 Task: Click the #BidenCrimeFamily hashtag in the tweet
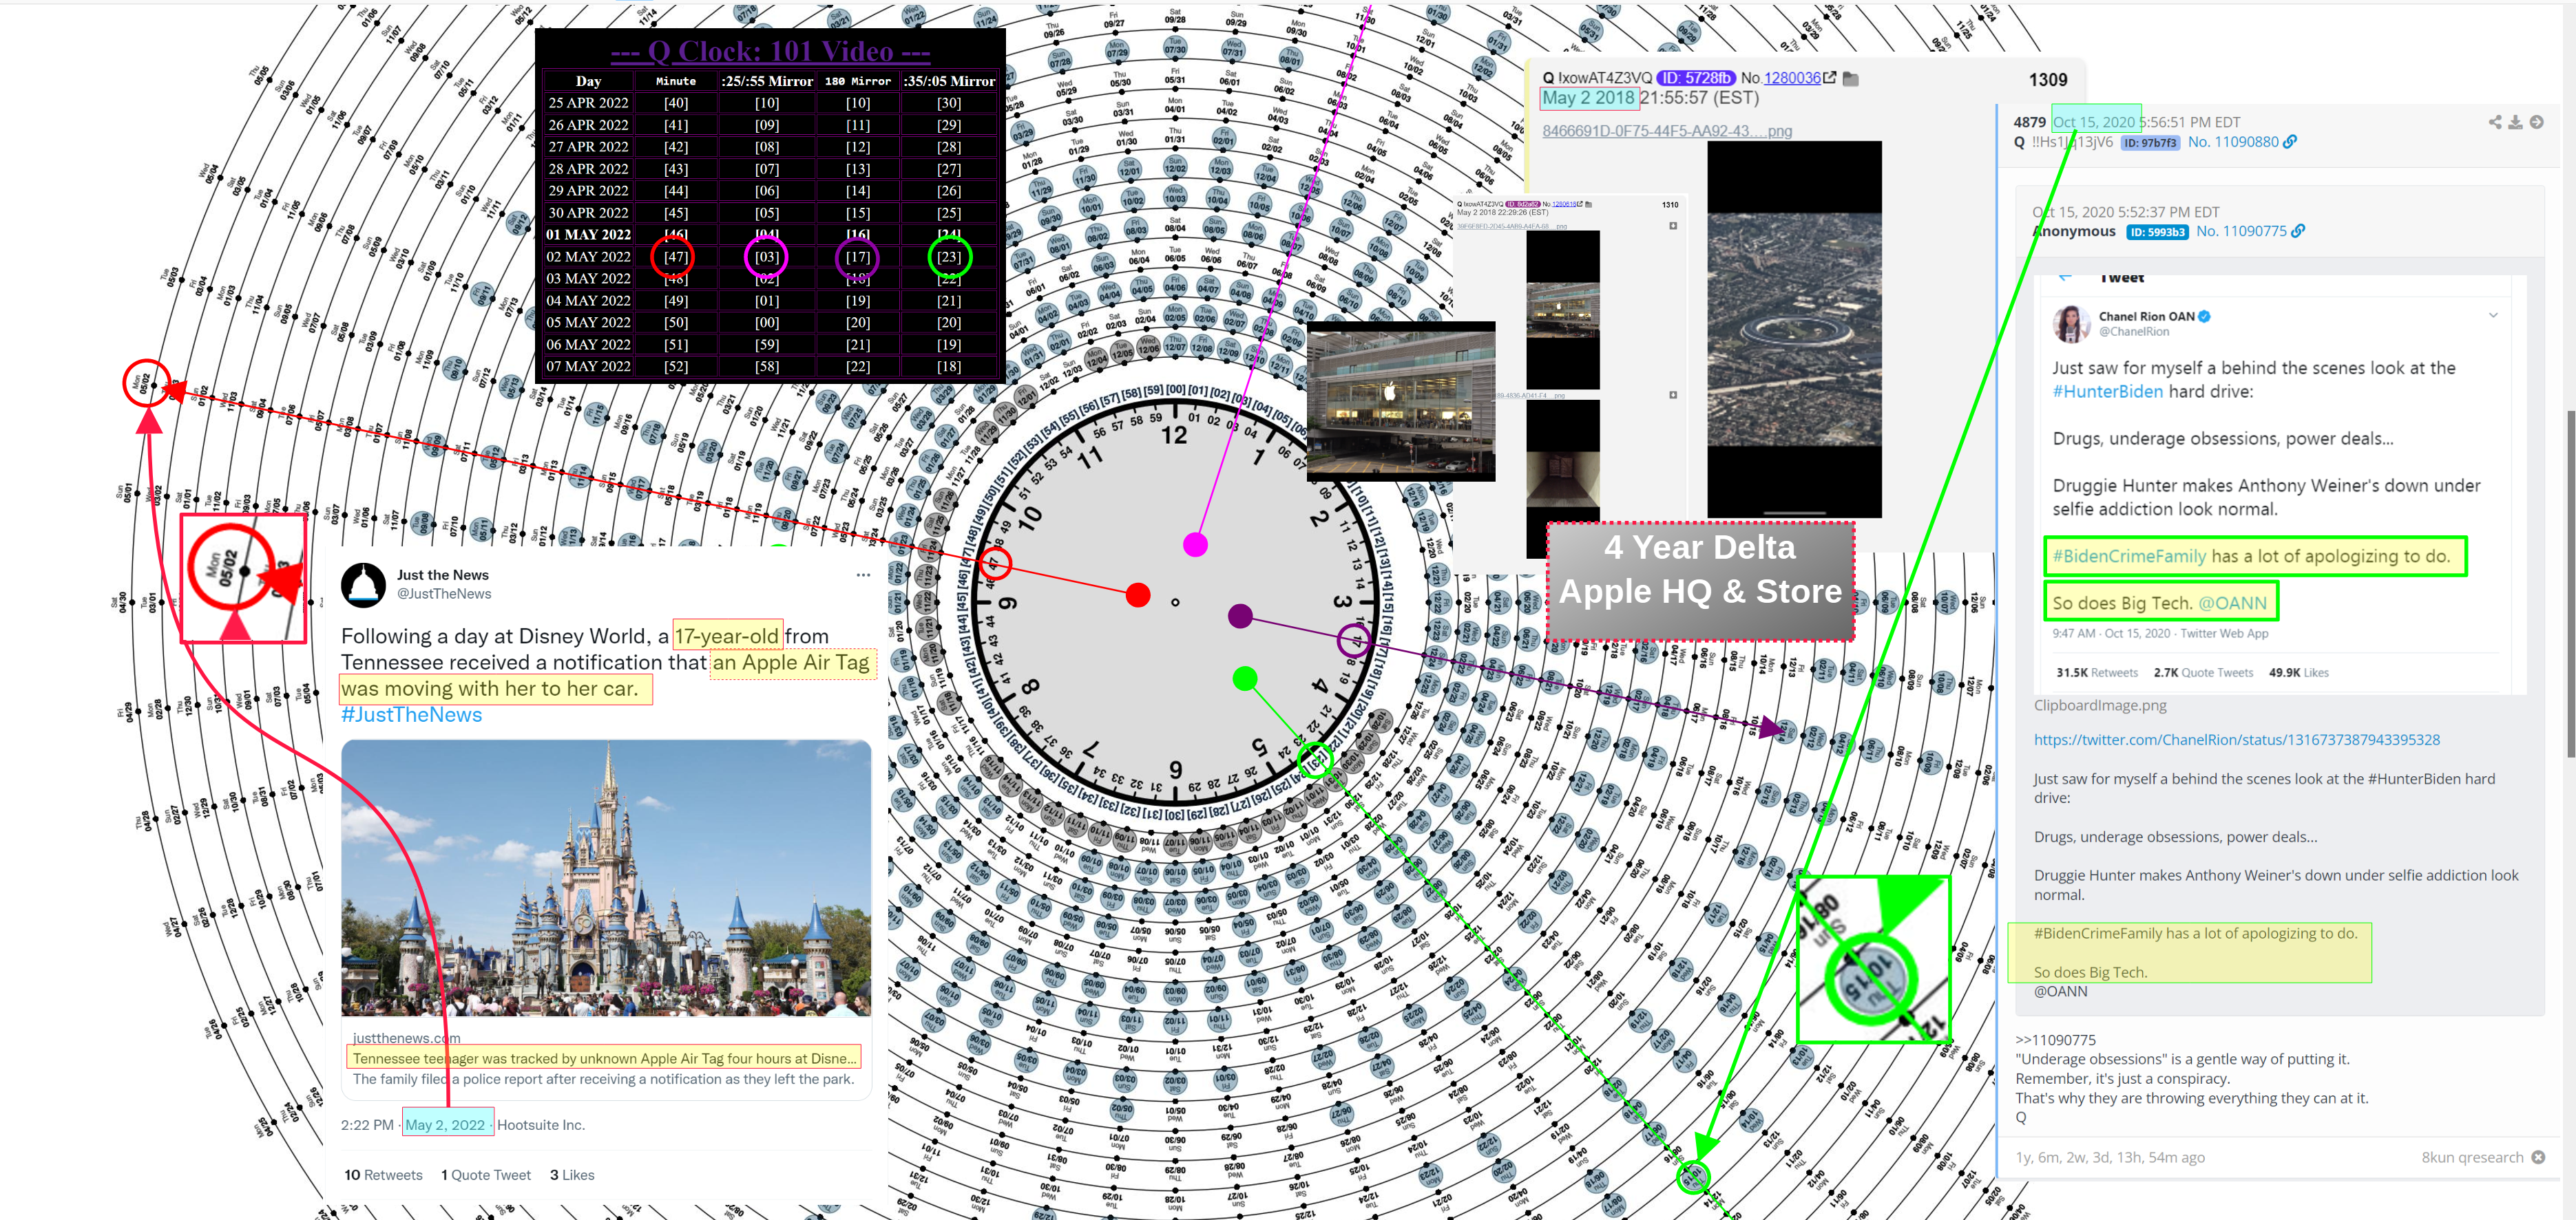2128,555
